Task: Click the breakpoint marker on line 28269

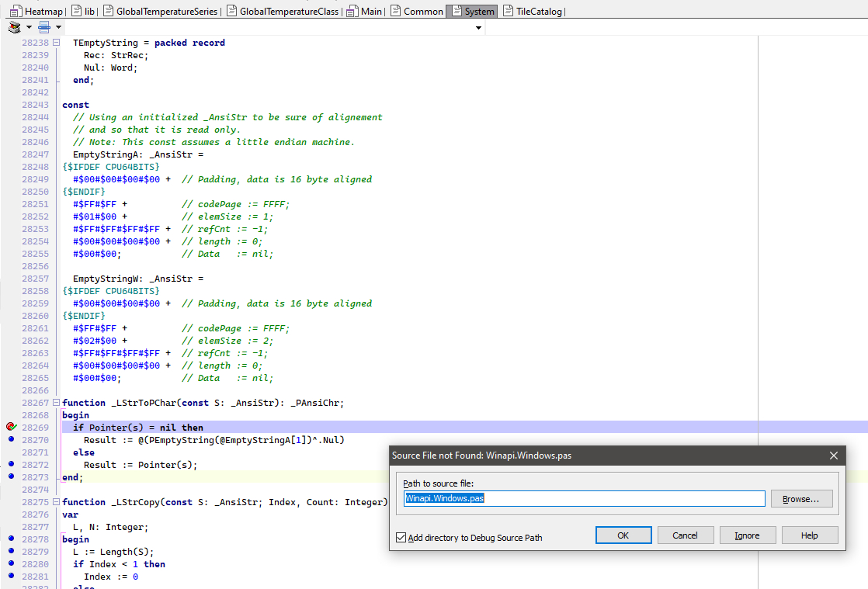Action: click(11, 427)
